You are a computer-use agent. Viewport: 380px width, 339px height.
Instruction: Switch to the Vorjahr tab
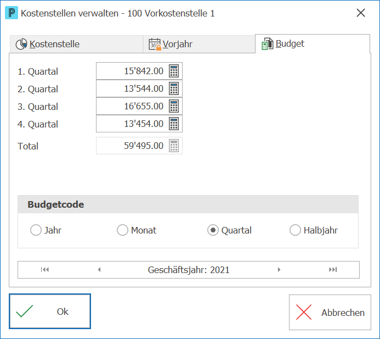point(199,44)
